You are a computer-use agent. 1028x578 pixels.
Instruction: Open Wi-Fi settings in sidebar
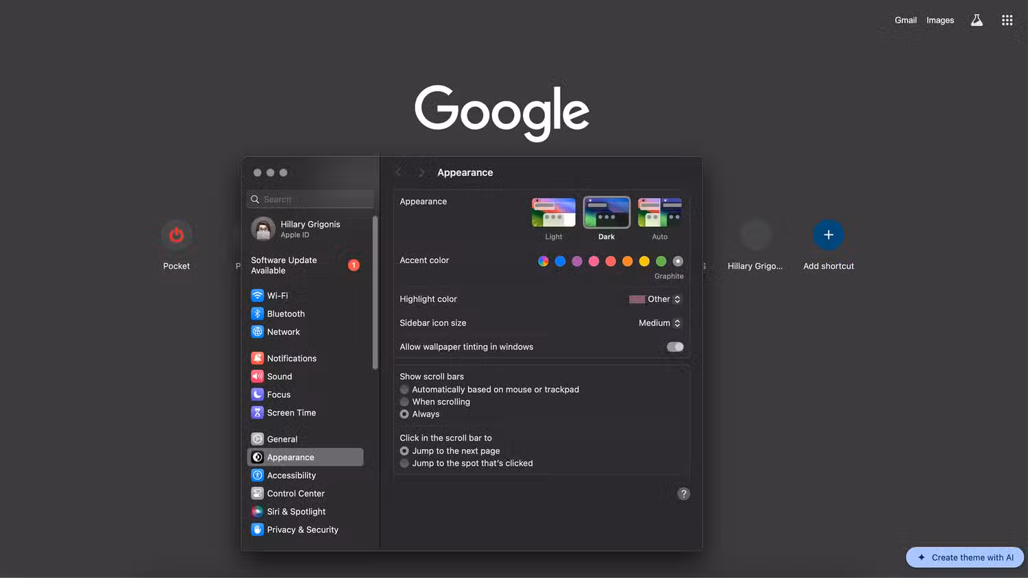[277, 296]
